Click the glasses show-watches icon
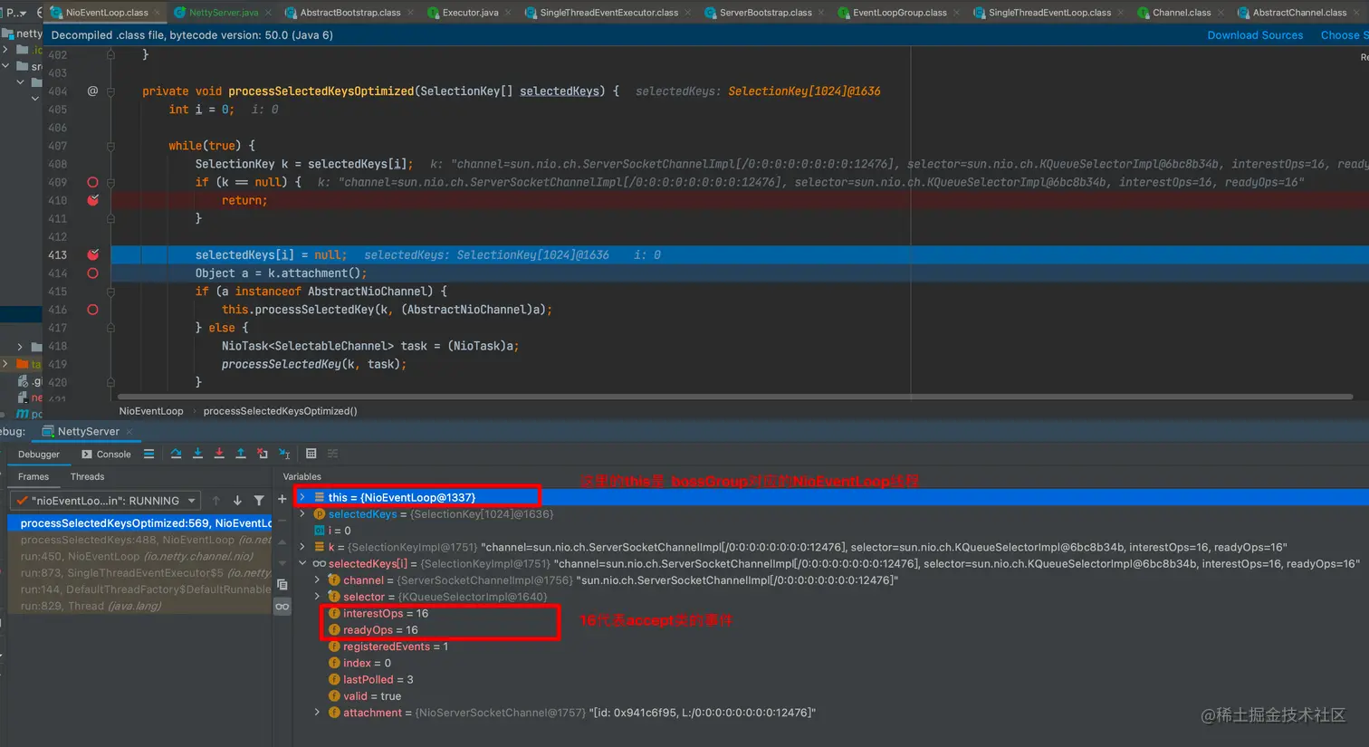This screenshot has width=1369, height=747. pyautogui.click(x=282, y=607)
